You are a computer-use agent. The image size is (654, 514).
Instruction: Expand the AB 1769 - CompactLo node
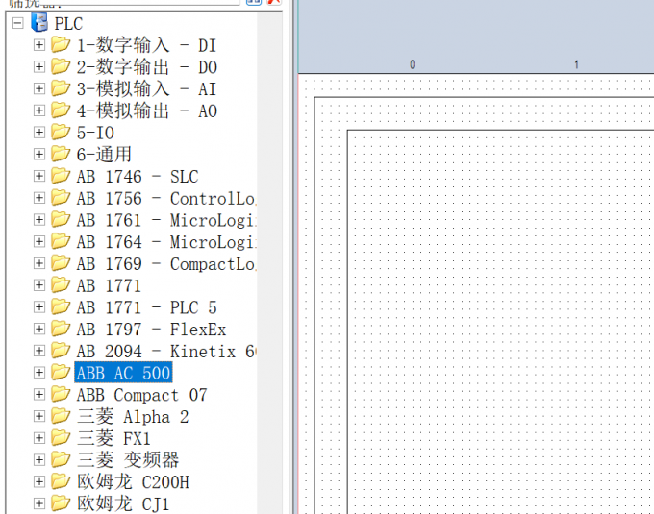pyautogui.click(x=39, y=263)
